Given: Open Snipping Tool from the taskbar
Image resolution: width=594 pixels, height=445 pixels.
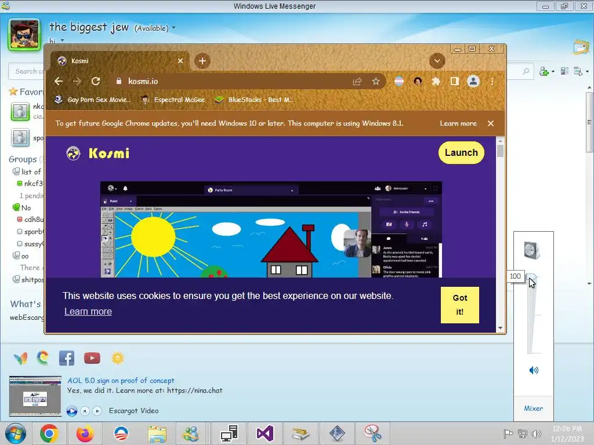Looking at the screenshot, I should [373, 433].
